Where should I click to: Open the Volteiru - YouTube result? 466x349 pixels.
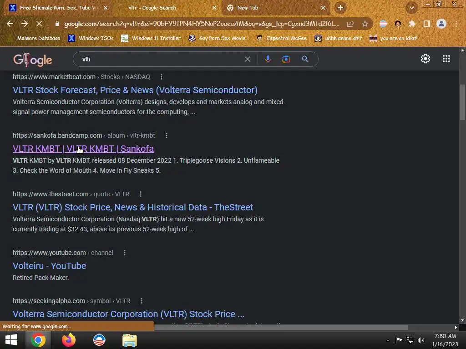pyautogui.click(x=49, y=266)
